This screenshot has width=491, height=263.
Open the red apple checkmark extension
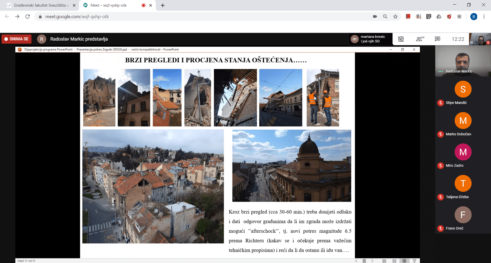pyautogui.click(x=449, y=17)
